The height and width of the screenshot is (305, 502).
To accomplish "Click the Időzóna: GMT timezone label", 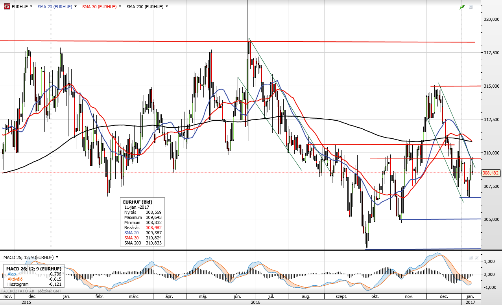I will point(49,291).
